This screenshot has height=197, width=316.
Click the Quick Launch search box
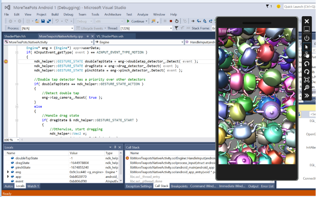(299, 7)
